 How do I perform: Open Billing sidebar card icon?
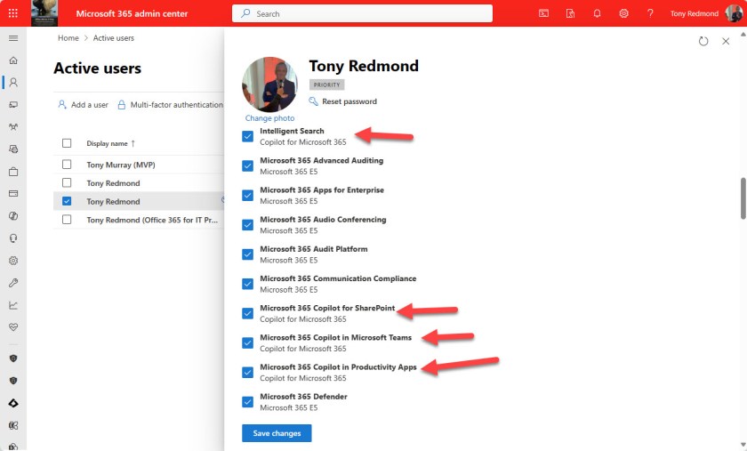coord(13,194)
